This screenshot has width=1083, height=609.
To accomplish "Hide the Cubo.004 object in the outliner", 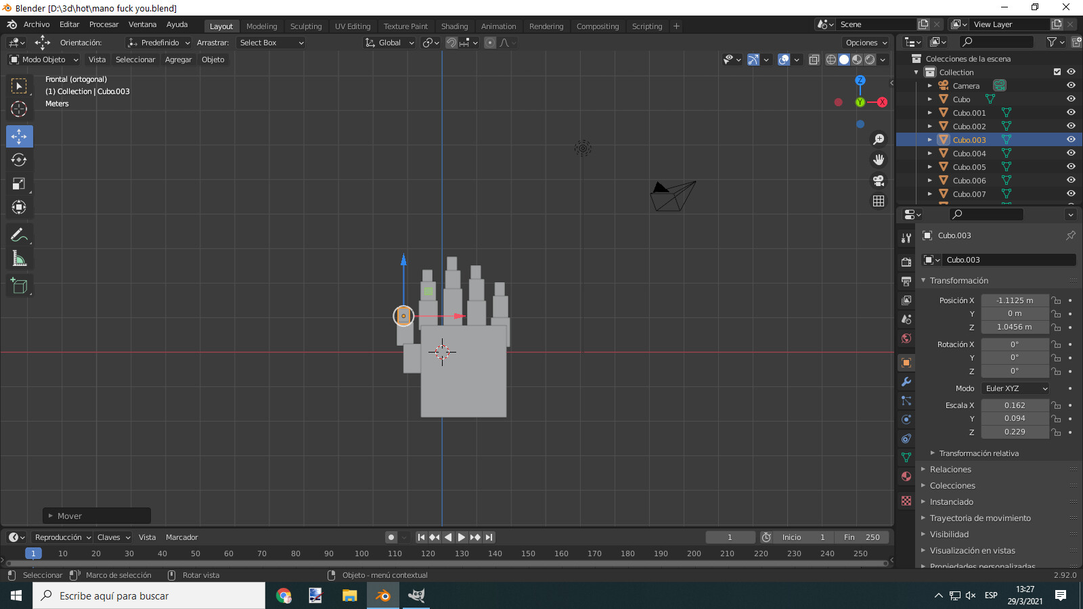I will tap(1071, 153).
